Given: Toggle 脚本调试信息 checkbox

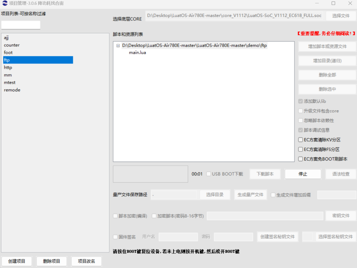Looking at the screenshot, I should [300, 130].
